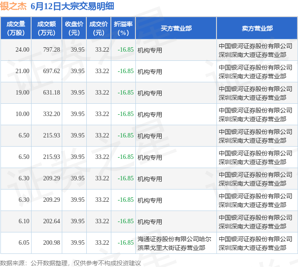Select the 成交价(元) column header
This screenshot has width=298, height=267.
99,28
